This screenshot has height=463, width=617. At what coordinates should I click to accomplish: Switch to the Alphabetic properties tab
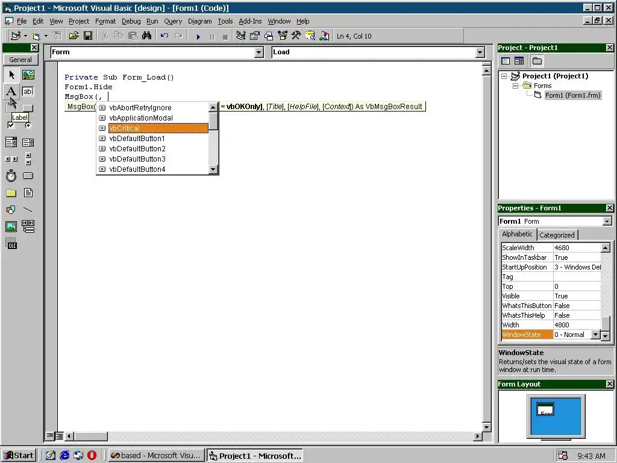pyautogui.click(x=517, y=234)
